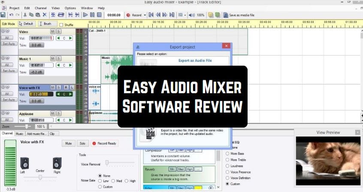Jump to project end with skip-forward icon
The image size is (363, 192).
pyautogui.click(x=172, y=15)
